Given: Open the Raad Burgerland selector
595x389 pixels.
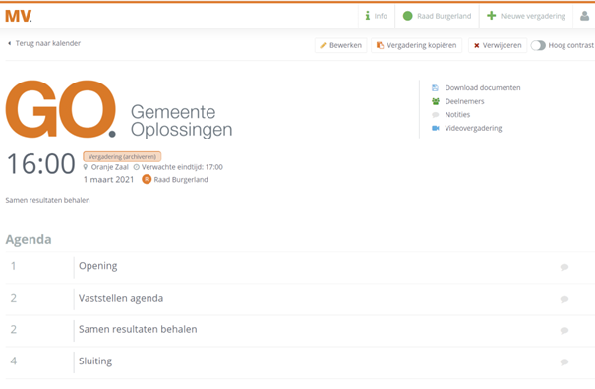Looking at the screenshot, I should click(437, 16).
